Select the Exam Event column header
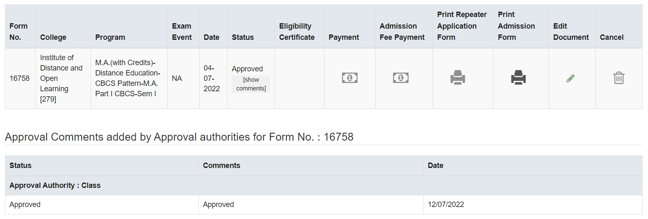The width and height of the screenshot is (648, 219). (x=182, y=32)
